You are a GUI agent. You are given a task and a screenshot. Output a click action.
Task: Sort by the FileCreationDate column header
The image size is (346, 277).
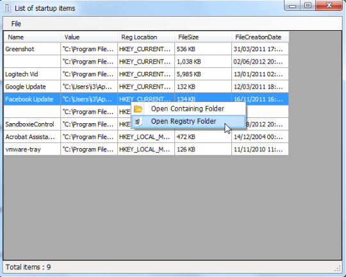[260, 37]
